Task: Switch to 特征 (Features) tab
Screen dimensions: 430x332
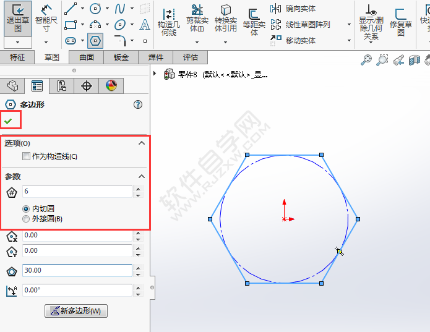Action: coord(17,57)
